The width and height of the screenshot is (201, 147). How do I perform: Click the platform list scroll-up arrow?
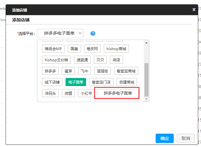(x=146, y=43)
